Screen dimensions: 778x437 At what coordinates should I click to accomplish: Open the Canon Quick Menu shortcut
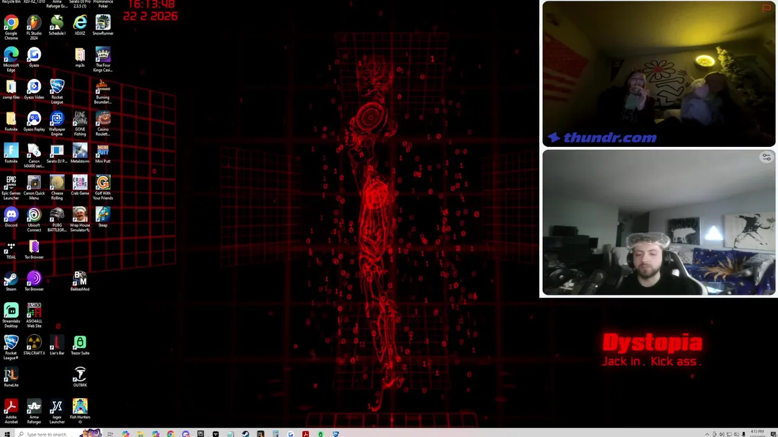(x=34, y=188)
